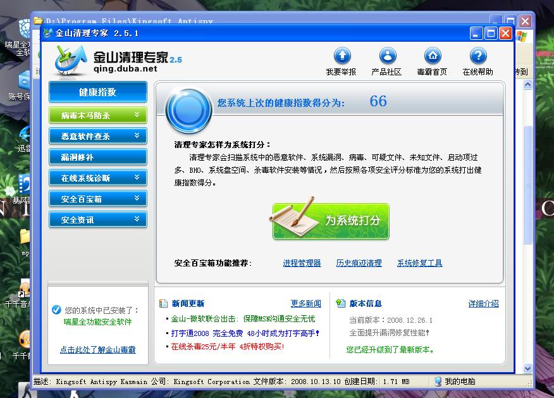
Task: Click the 我要举报 report icon
Action: [x=342, y=56]
